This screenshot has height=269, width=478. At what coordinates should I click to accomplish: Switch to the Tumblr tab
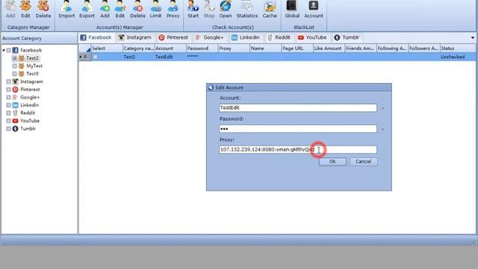347,37
